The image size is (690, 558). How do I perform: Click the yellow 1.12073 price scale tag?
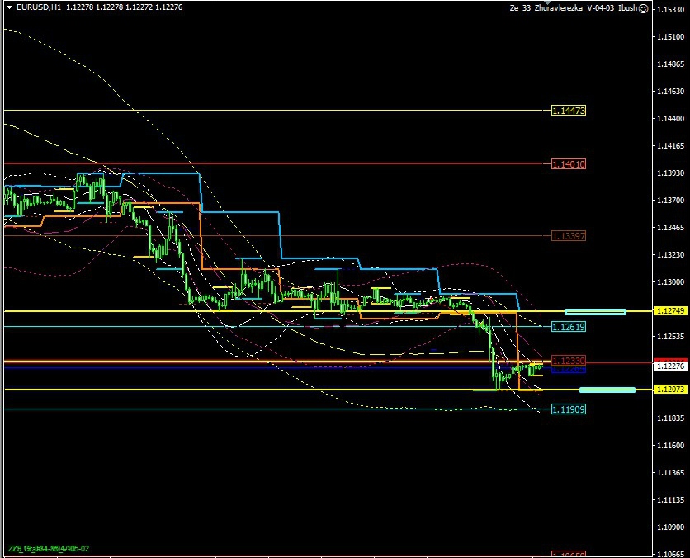pos(669,389)
